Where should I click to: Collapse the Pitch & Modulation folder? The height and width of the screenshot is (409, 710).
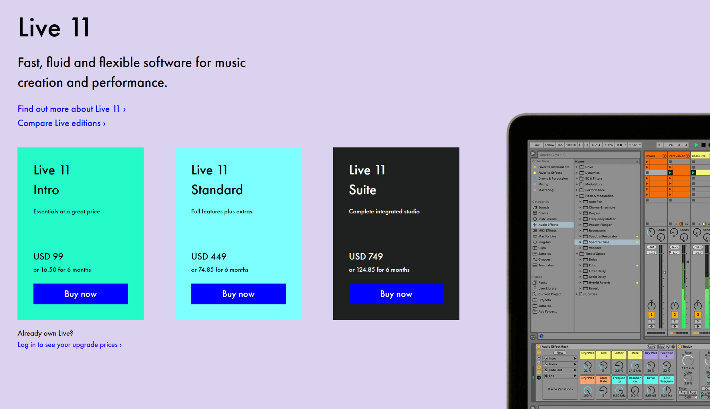pos(577,196)
